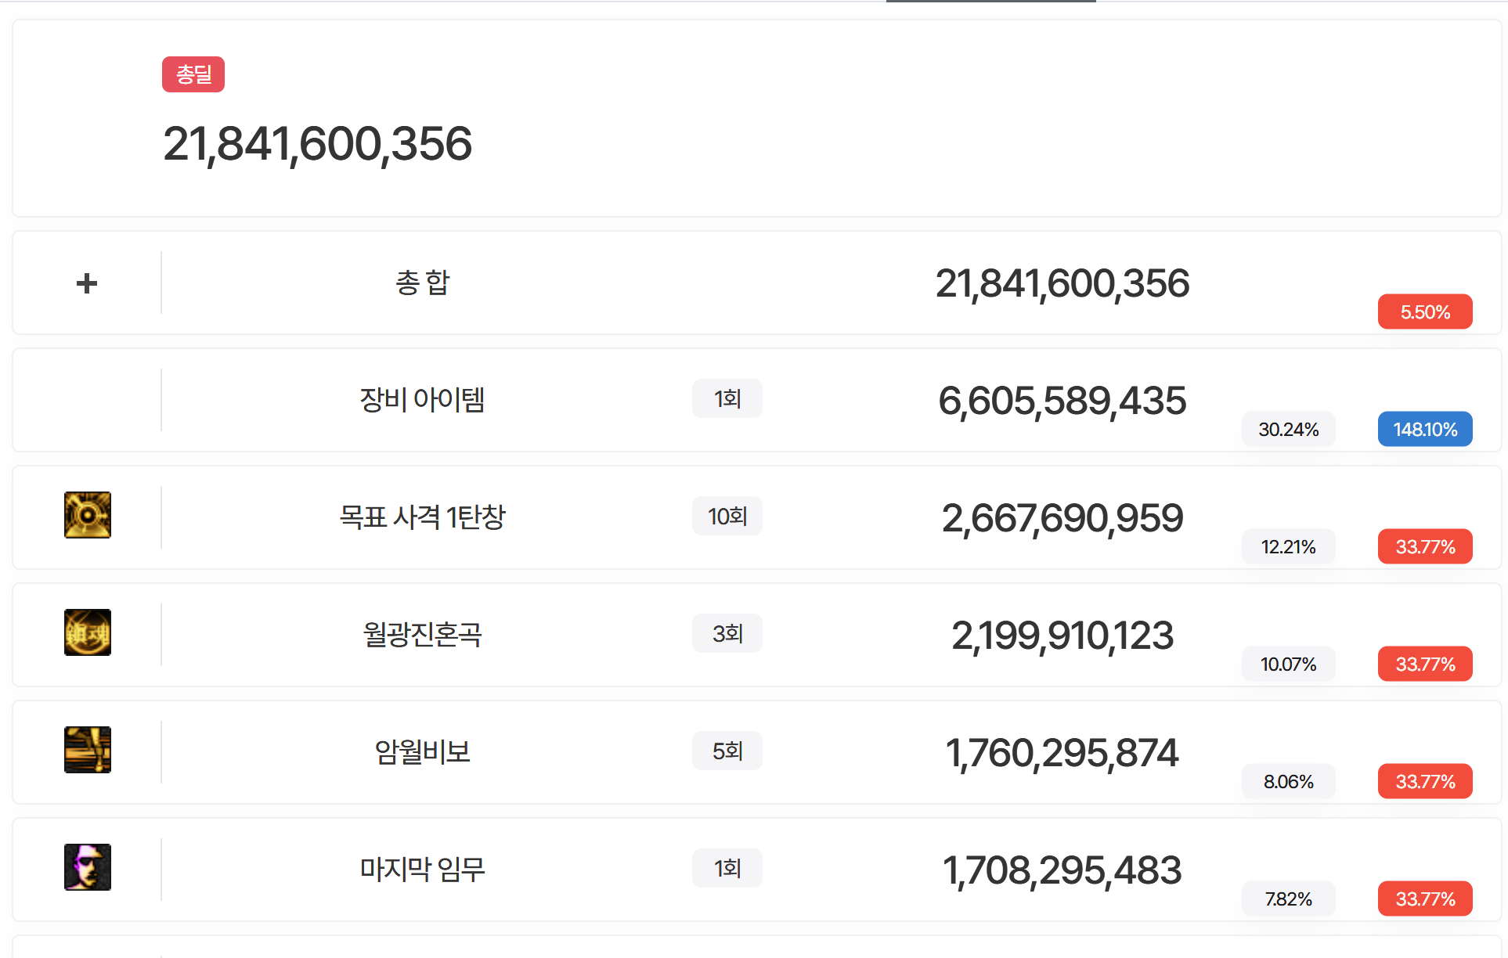
Task: Click the 5.50% red badge
Action: 1425,312
